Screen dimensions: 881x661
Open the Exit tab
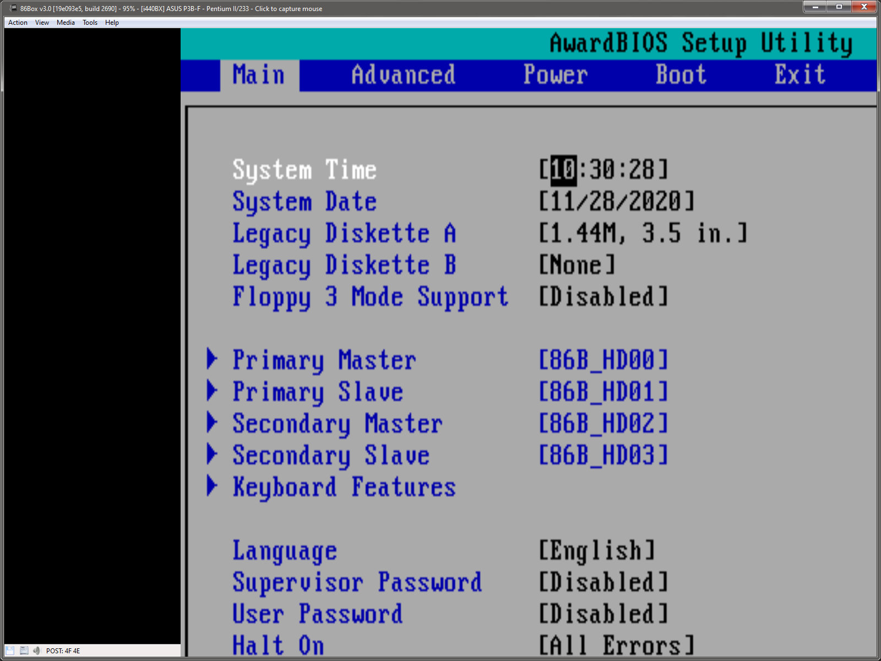[799, 75]
